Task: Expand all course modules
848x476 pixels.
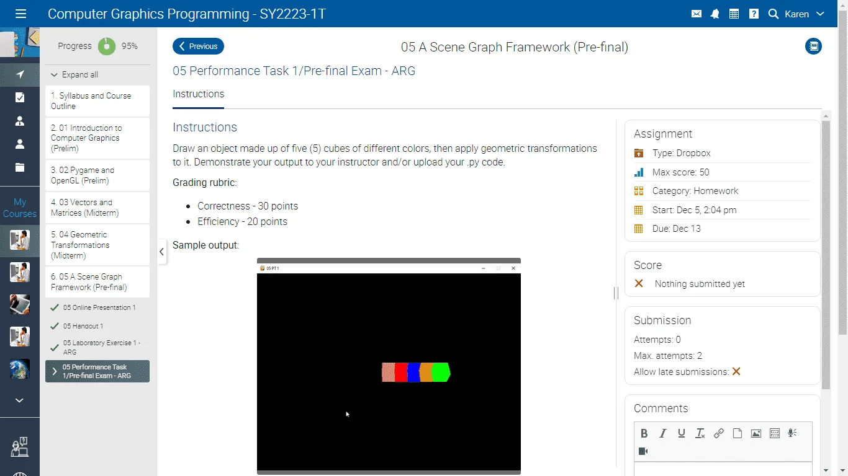Action: (x=74, y=74)
